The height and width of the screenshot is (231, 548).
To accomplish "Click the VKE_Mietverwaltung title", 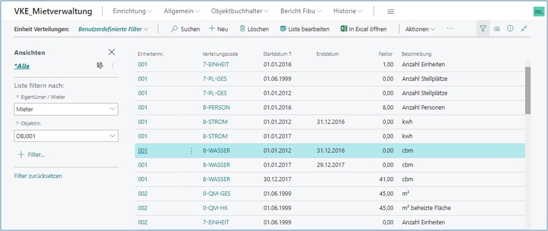I will [53, 11].
